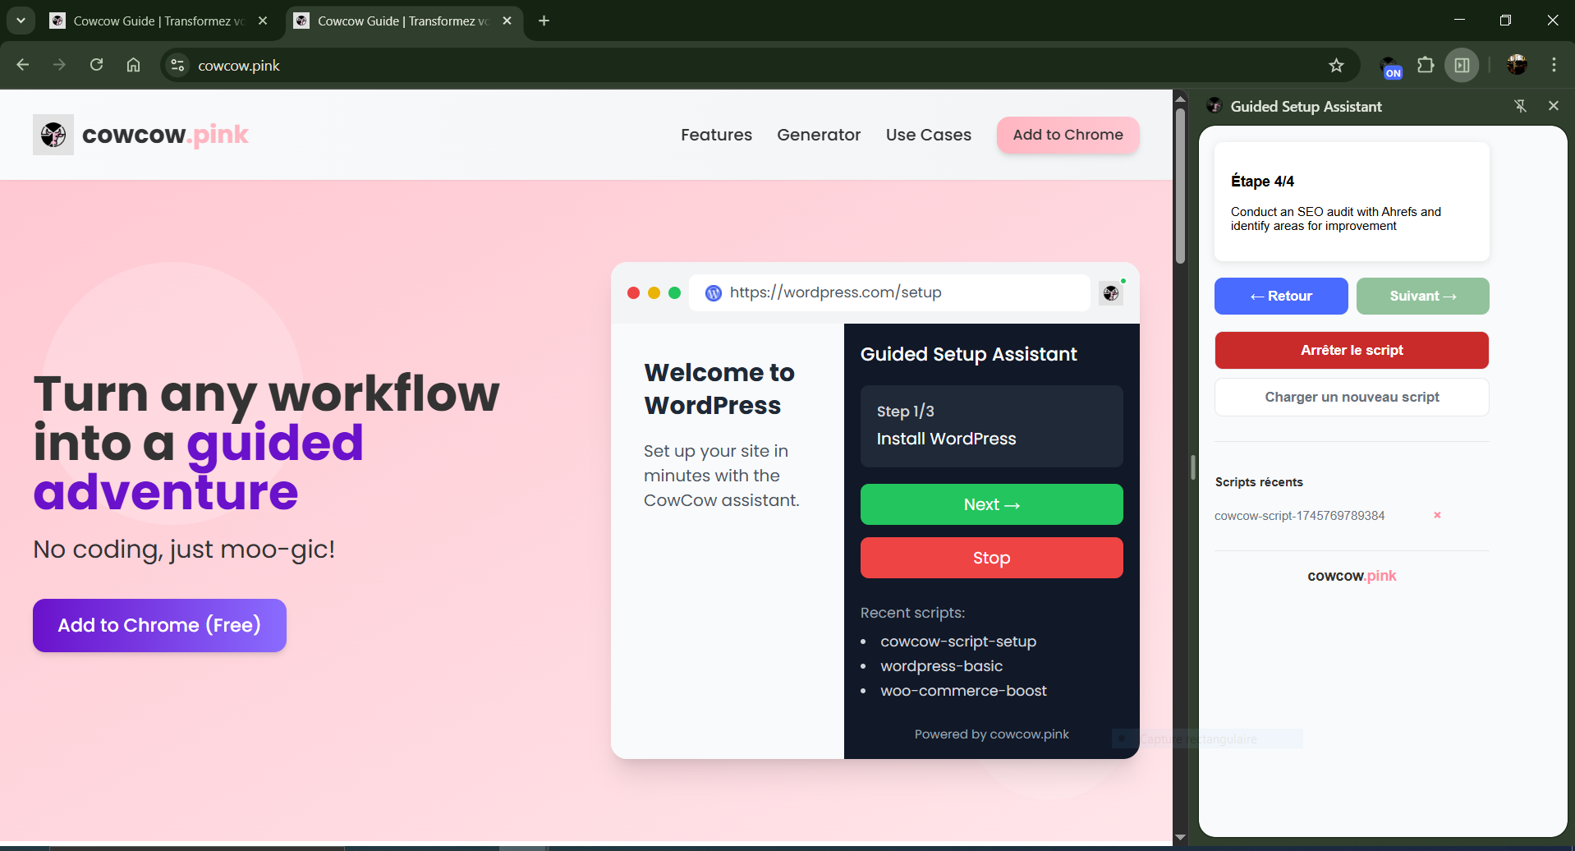This screenshot has height=851, width=1575.
Task: Unpin the Guided Setup Assistant side panel
Action: (1520, 106)
